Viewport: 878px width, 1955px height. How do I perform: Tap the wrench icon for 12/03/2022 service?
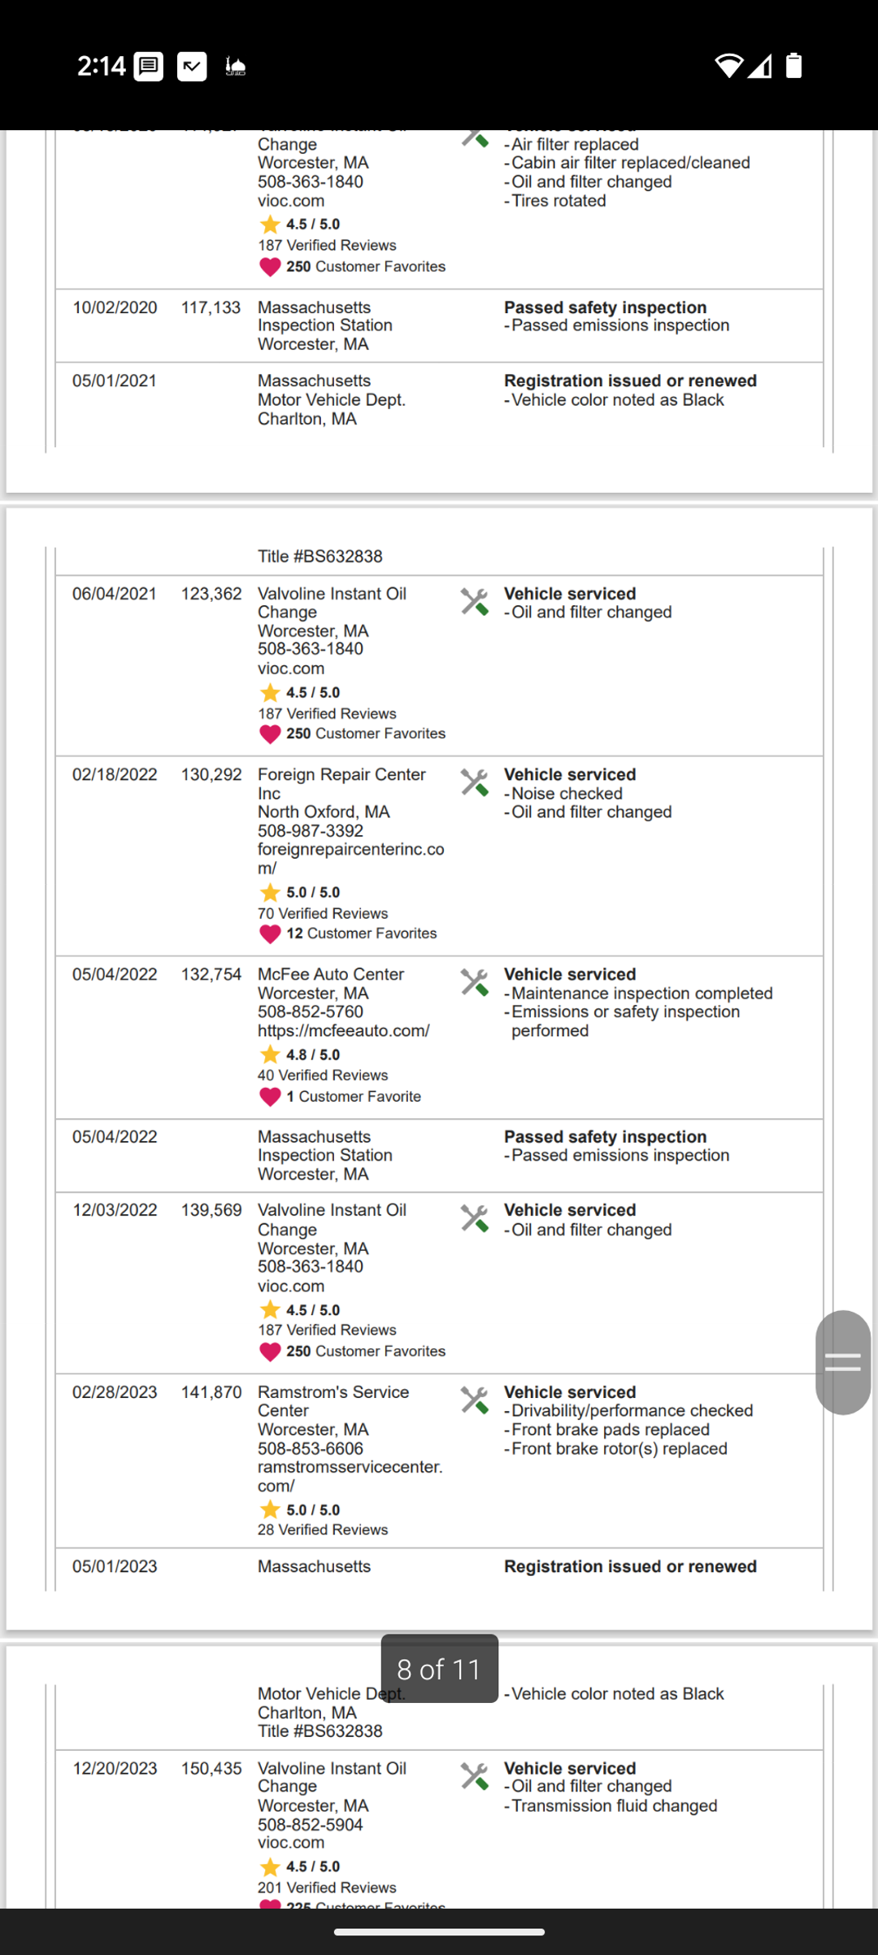click(x=474, y=1218)
